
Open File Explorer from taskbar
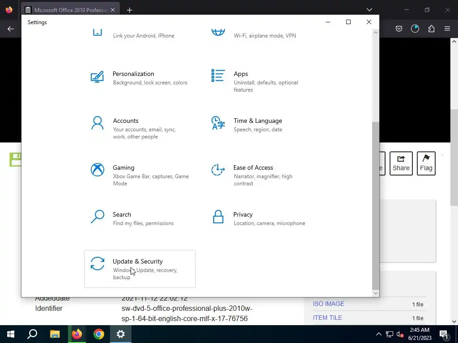(x=55, y=334)
